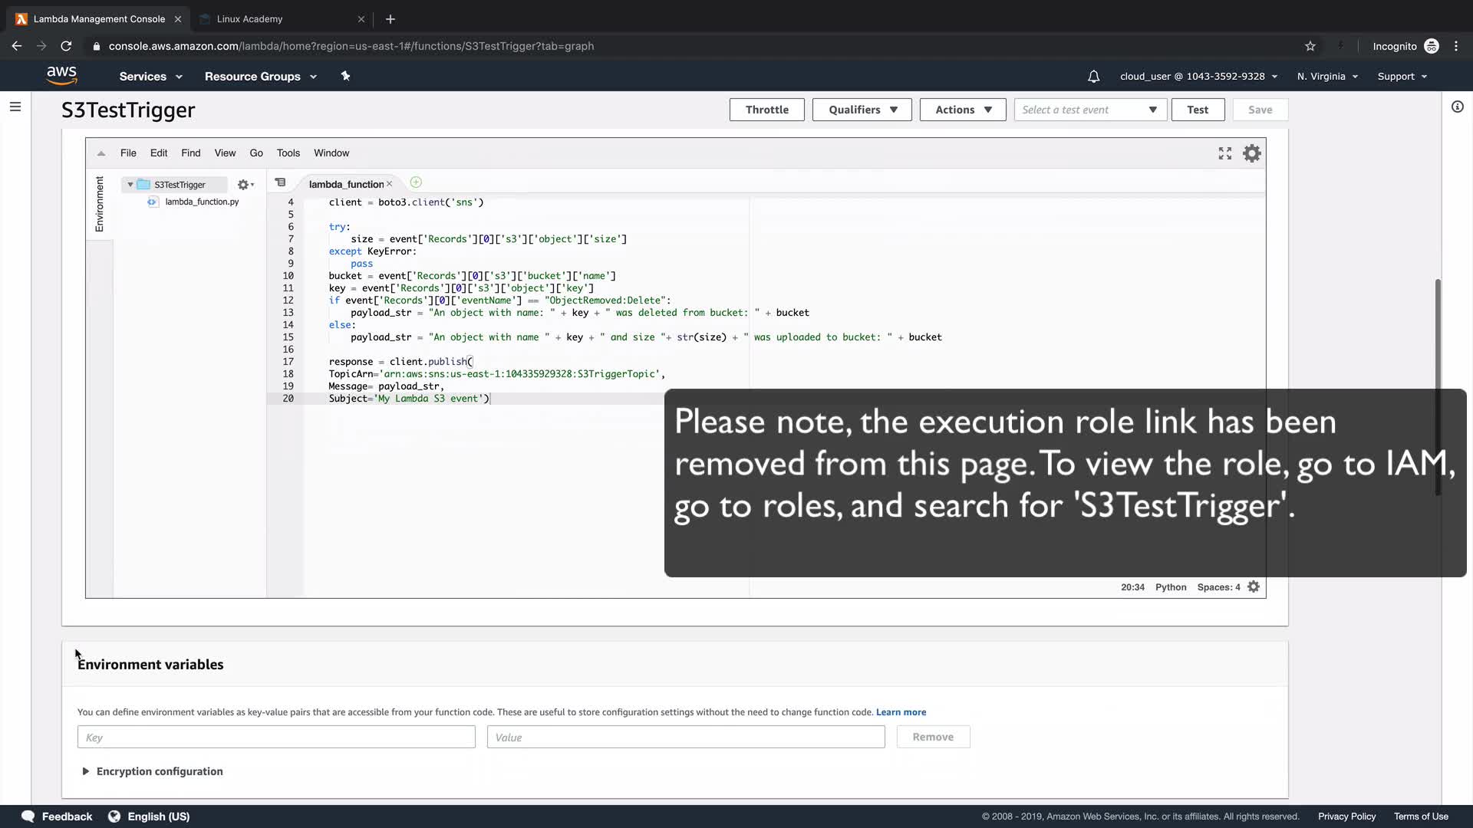
Task: Click the Throttle button
Action: coord(766,110)
